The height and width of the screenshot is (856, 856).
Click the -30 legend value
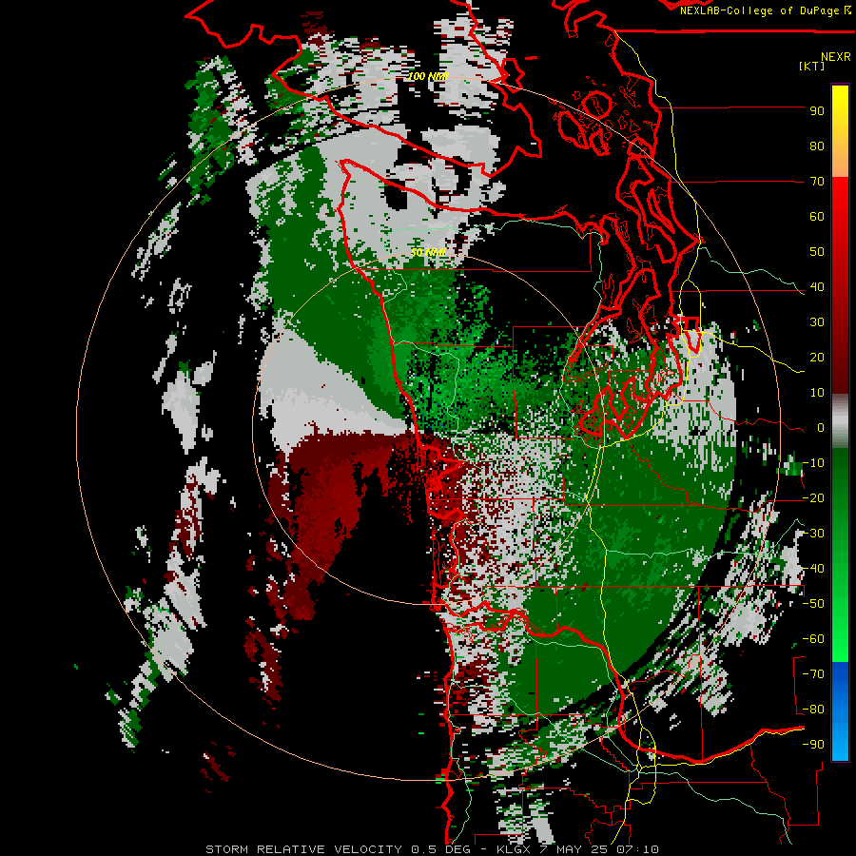pos(813,534)
